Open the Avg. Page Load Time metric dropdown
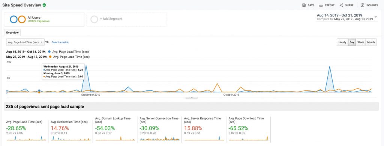This screenshot has width=384, height=146. pyautogui.click(x=25, y=42)
